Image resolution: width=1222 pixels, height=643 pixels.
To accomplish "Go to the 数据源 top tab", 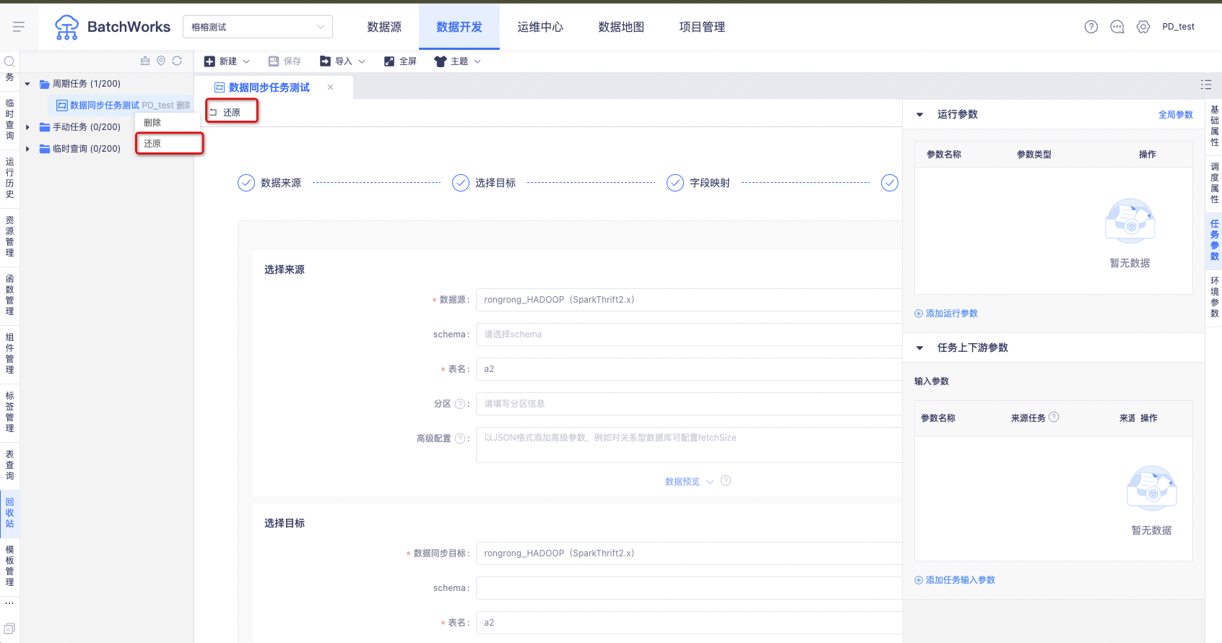I will click(384, 27).
